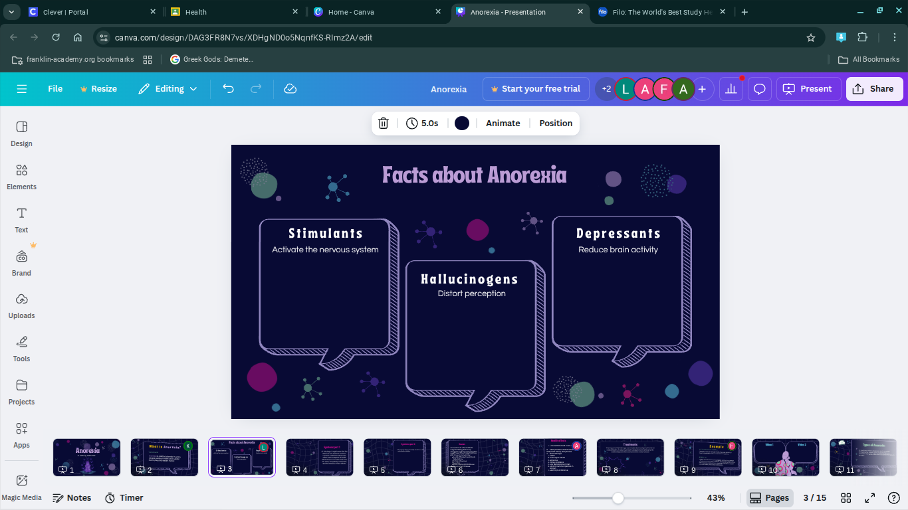The image size is (908, 510).
Task: Open the Uploads panel
Action: [21, 305]
